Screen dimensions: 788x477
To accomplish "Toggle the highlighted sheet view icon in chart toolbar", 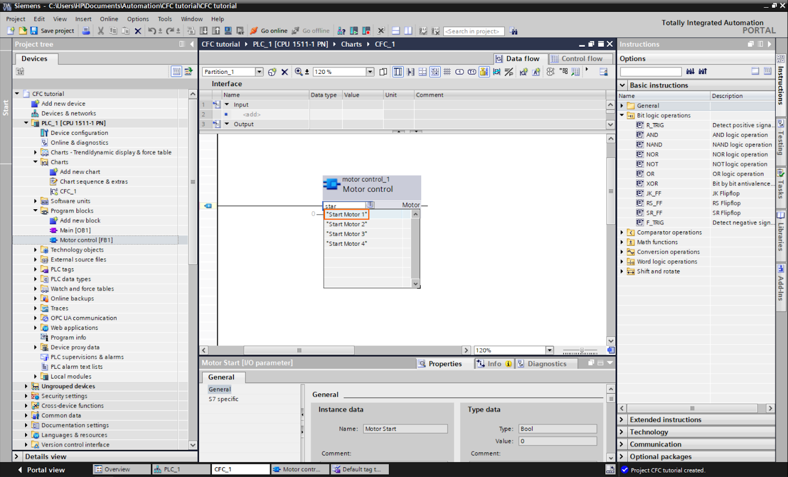I will click(x=398, y=72).
